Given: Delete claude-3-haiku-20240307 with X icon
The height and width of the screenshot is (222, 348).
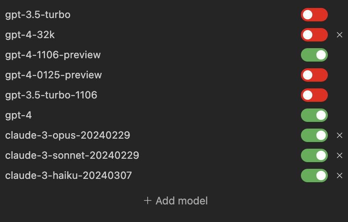Looking at the screenshot, I should 340,176.
